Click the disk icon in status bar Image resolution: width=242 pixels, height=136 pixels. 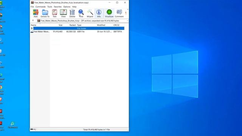(x=32, y=129)
